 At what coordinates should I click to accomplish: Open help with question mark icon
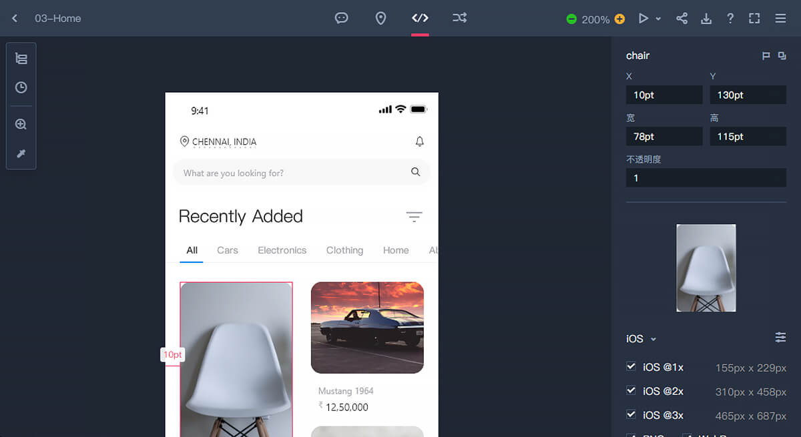pyautogui.click(x=730, y=19)
